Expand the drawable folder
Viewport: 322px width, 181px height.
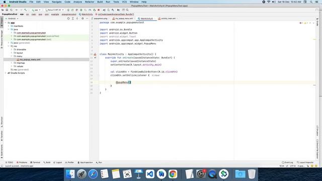click(12, 49)
